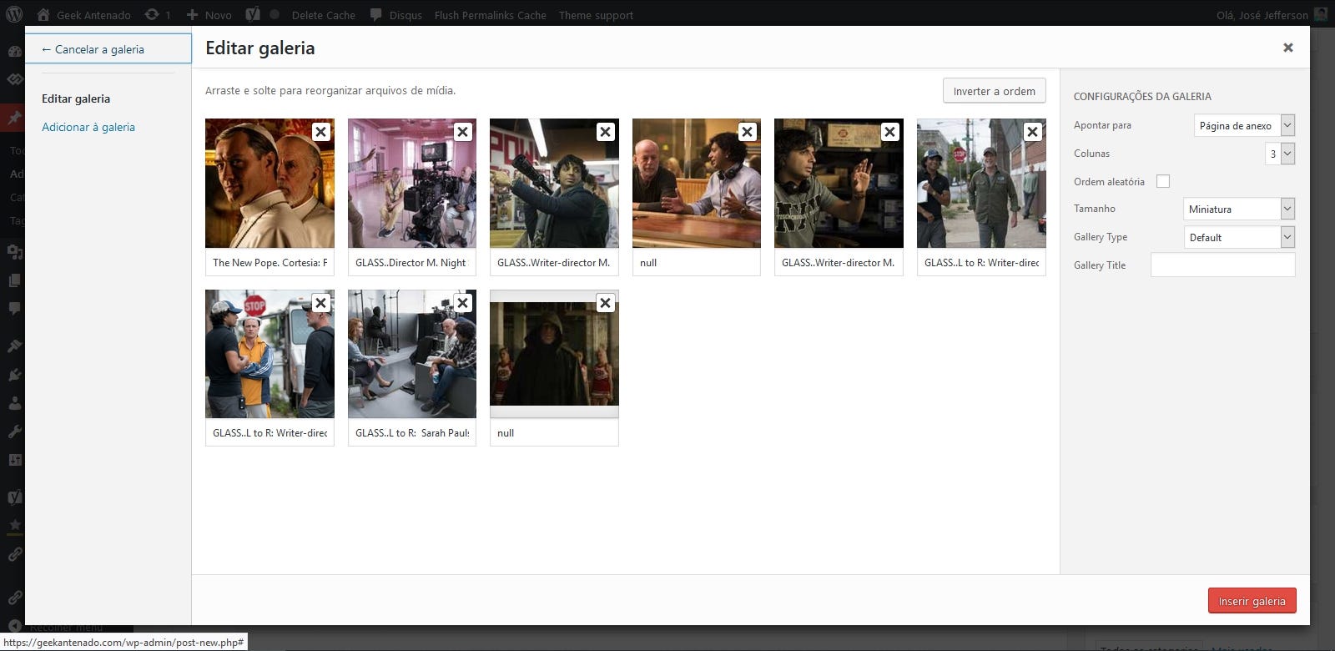Image resolution: width=1335 pixels, height=651 pixels.
Task: Edit caption 'The New Pope. Cortesia'
Action: coord(270,262)
